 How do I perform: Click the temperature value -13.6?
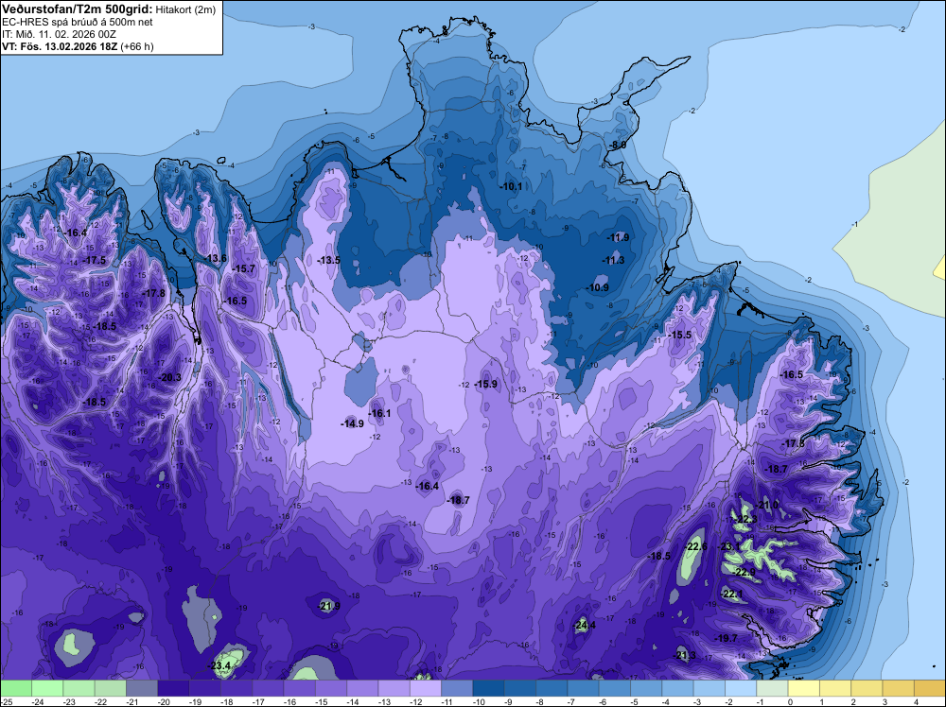tap(215, 258)
